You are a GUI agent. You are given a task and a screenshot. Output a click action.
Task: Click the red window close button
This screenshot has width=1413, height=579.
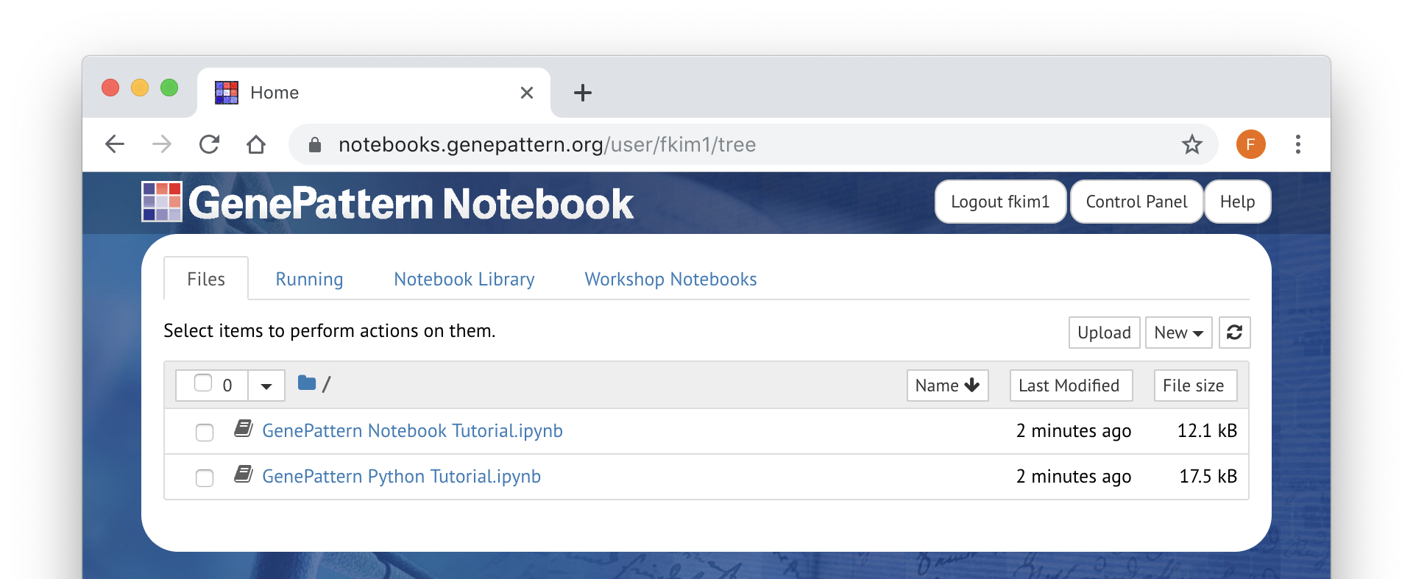(110, 88)
